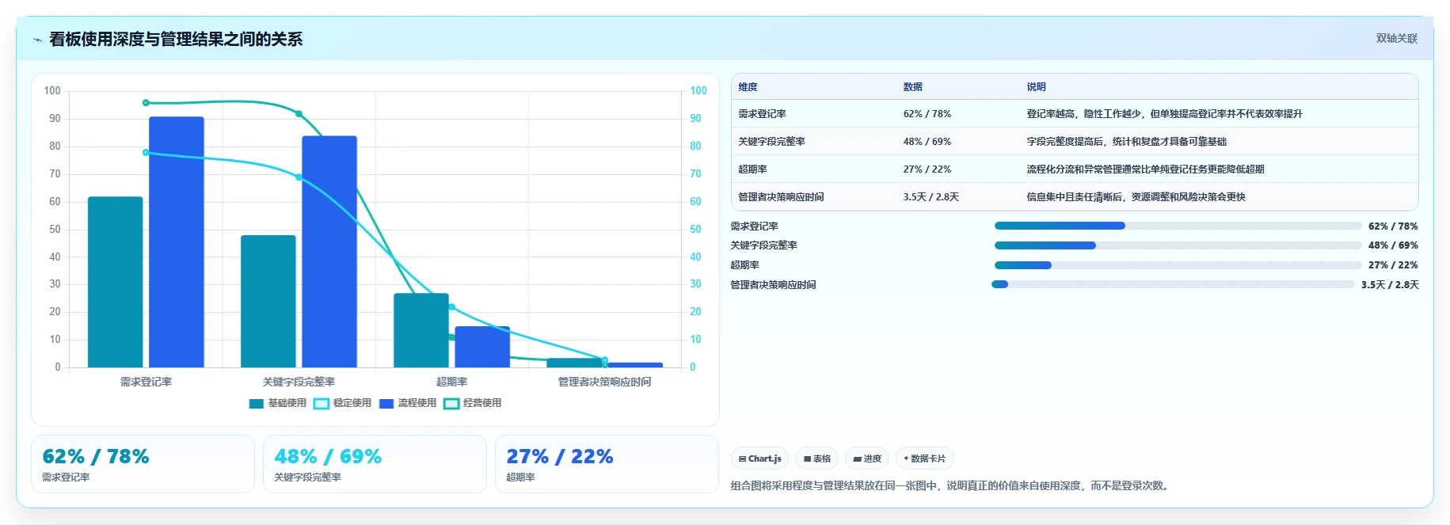
Task: Click the table note starting 登记率越高
Action: (1164, 114)
